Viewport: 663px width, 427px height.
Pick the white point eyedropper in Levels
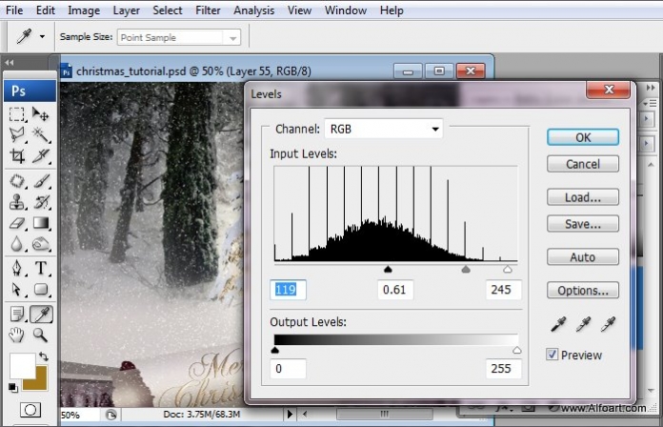tap(608, 324)
